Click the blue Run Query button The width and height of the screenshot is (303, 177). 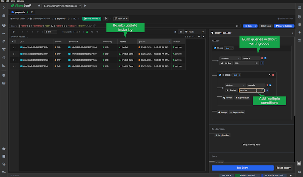tap(242, 168)
